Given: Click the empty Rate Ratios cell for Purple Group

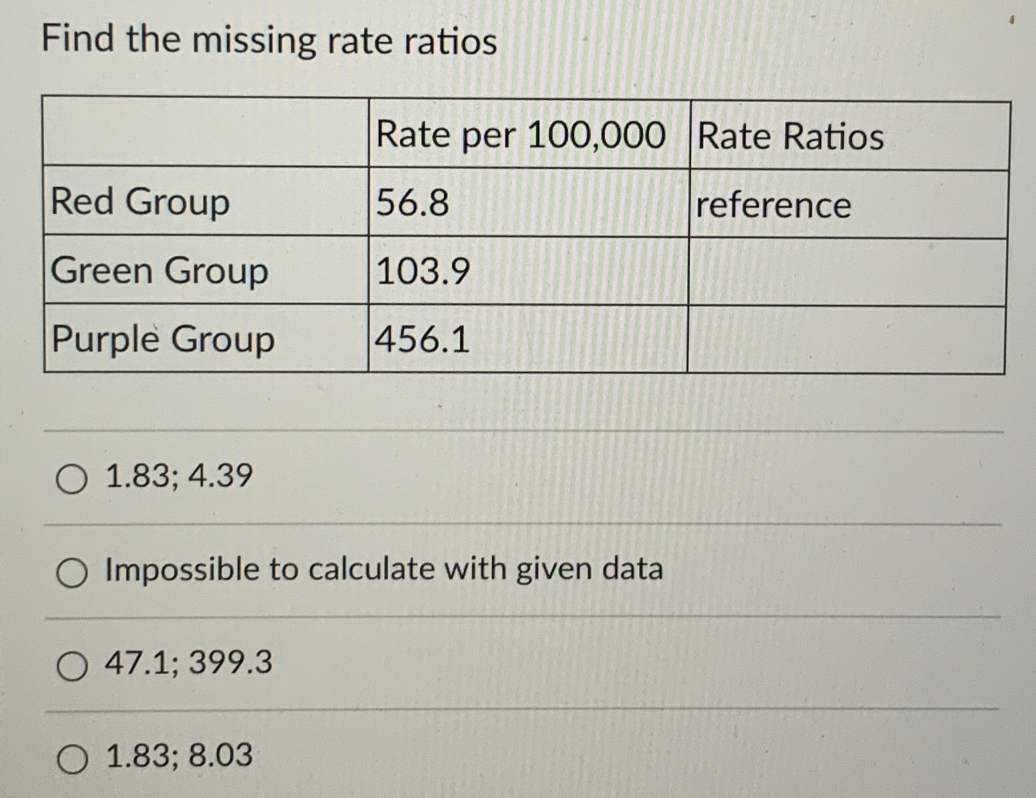Looking at the screenshot, I should pyautogui.click(x=844, y=340).
